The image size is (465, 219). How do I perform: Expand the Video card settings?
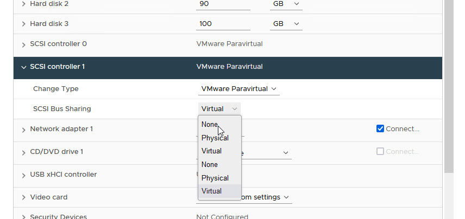tap(23, 198)
